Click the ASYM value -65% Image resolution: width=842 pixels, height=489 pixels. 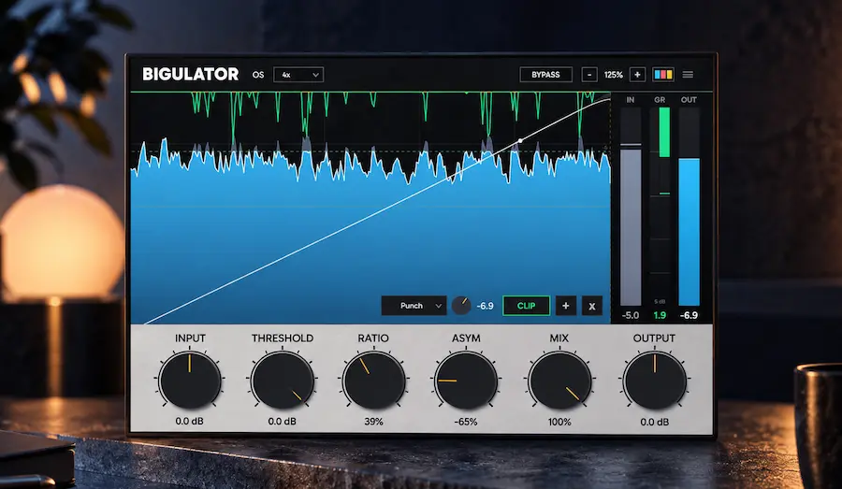466,422
